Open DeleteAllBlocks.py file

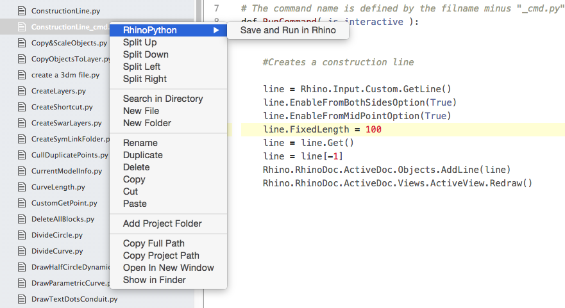tap(63, 219)
